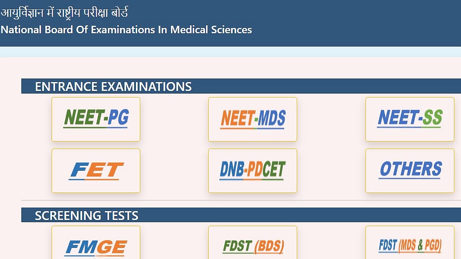Viewport: 461px width, 259px height.
Task: Click the ENTRANCE EXAMINATIONS section header
Action: pyautogui.click(x=113, y=86)
